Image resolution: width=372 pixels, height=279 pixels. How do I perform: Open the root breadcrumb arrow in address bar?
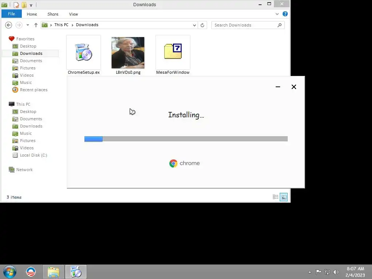51,25
